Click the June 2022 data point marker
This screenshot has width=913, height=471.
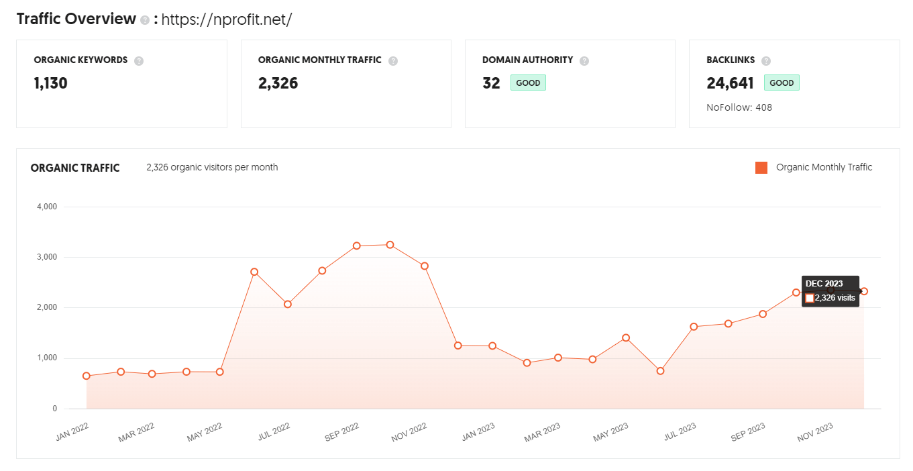[254, 272]
